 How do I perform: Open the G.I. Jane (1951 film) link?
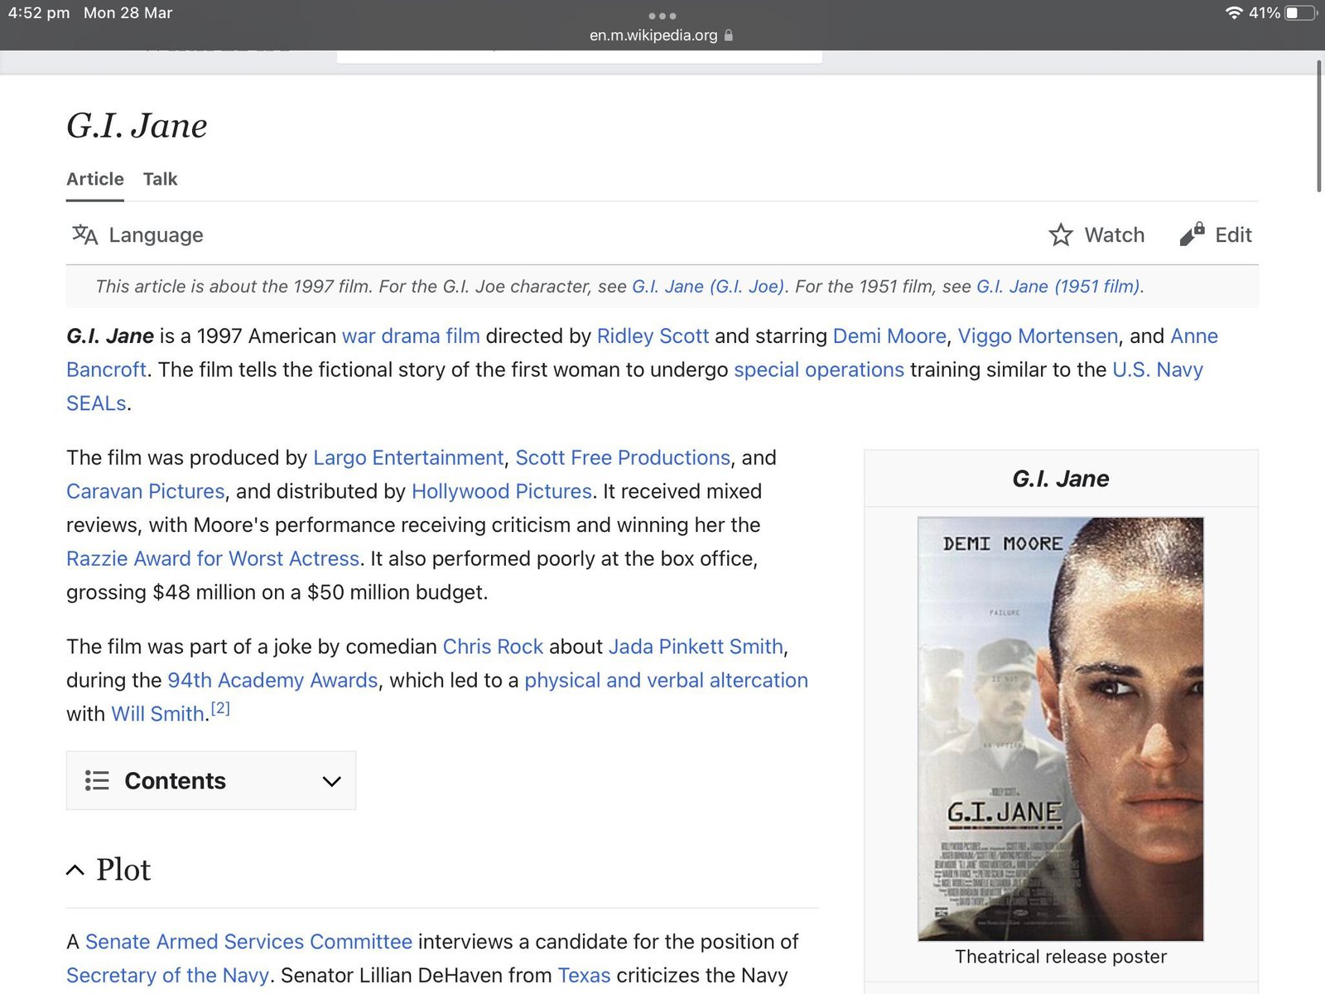tap(1058, 287)
